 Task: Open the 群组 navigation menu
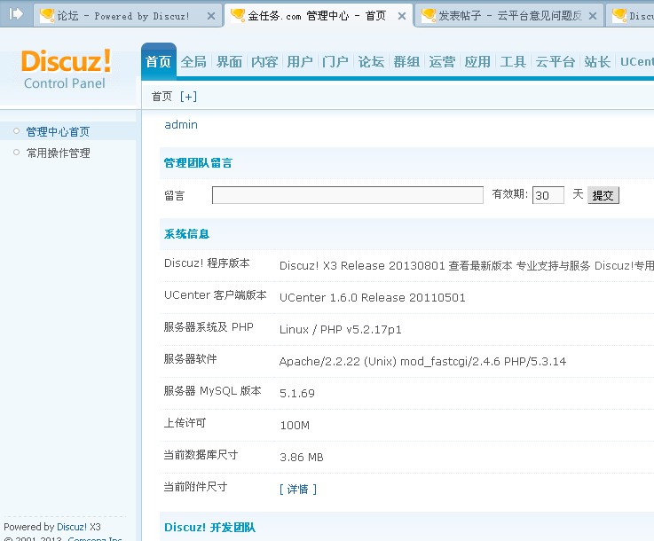pos(406,62)
